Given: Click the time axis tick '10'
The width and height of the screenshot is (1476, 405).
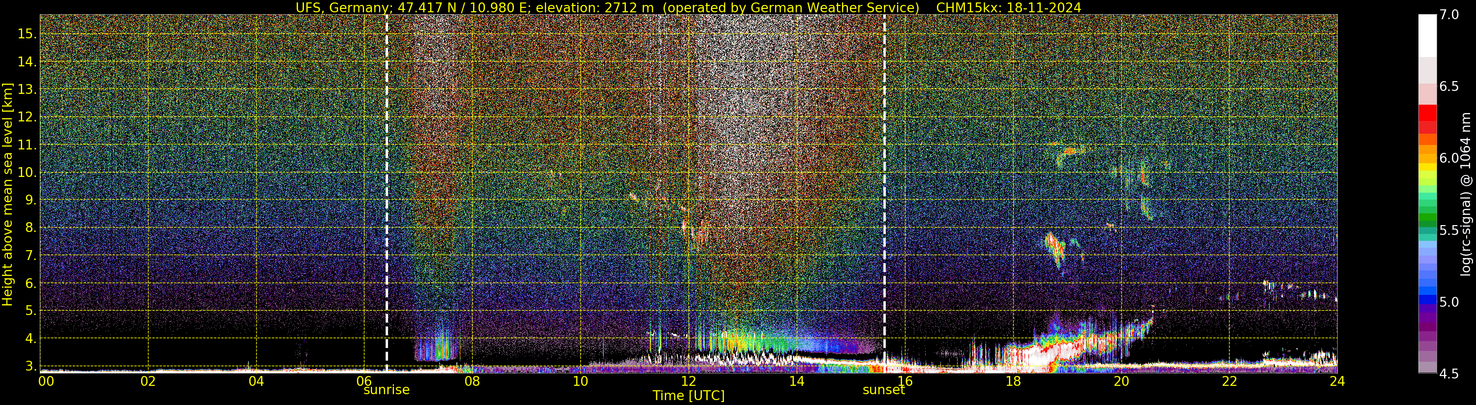Looking at the screenshot, I should tap(580, 381).
